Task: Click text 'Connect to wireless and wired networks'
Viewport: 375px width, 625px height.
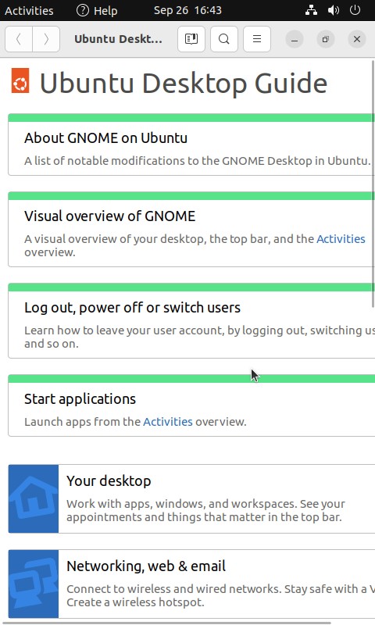Action: 173,589
